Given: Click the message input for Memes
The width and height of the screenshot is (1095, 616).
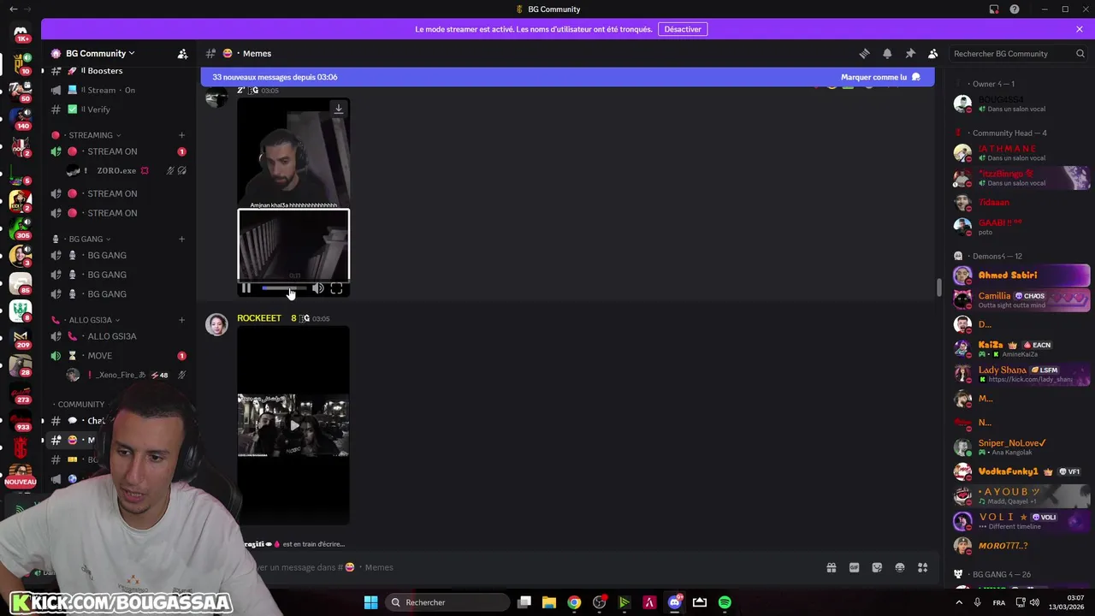Looking at the screenshot, I should click(530, 567).
